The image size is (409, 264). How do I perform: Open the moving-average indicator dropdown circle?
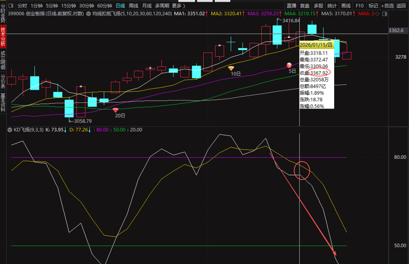tap(88, 13)
